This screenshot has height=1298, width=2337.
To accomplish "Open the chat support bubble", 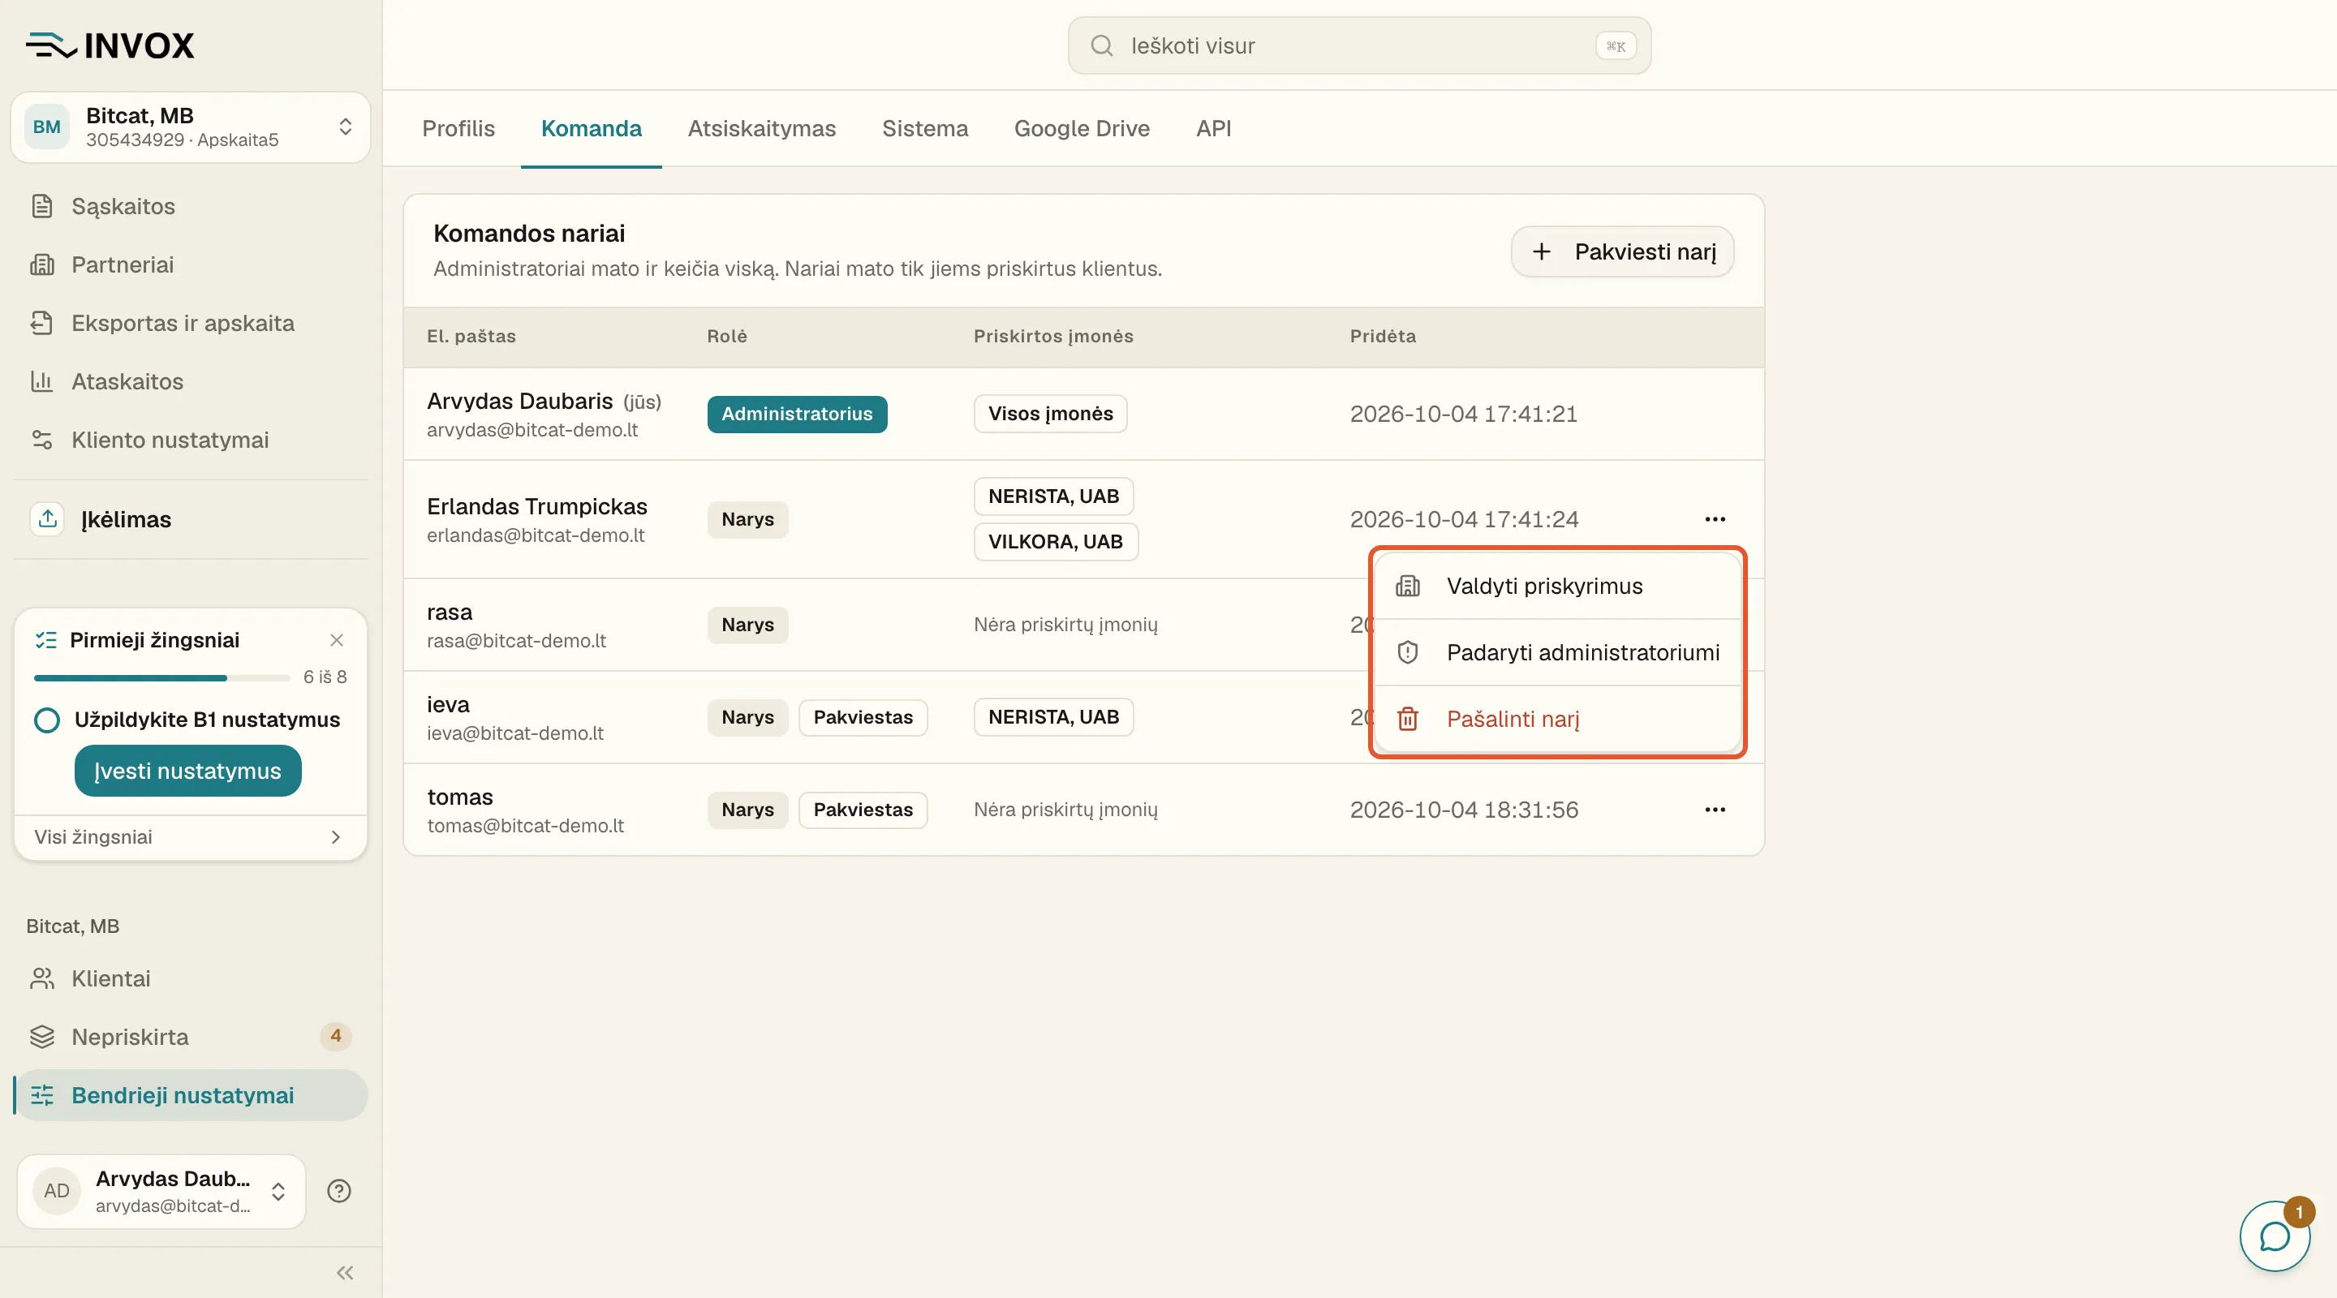I will (2275, 1236).
